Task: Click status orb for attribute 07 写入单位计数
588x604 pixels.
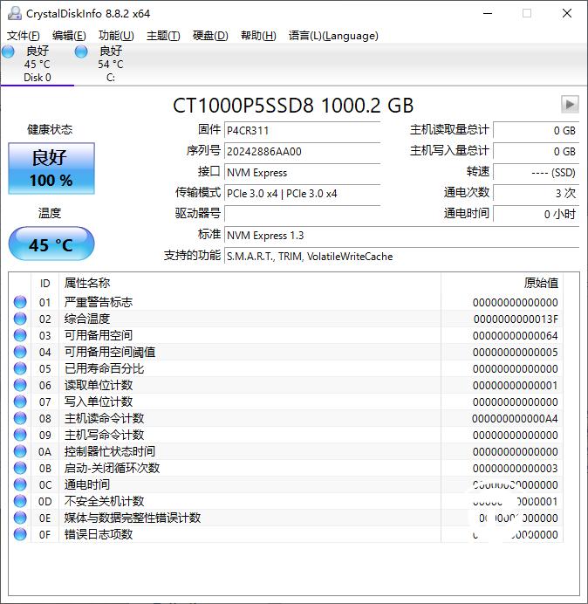Action: (20, 402)
